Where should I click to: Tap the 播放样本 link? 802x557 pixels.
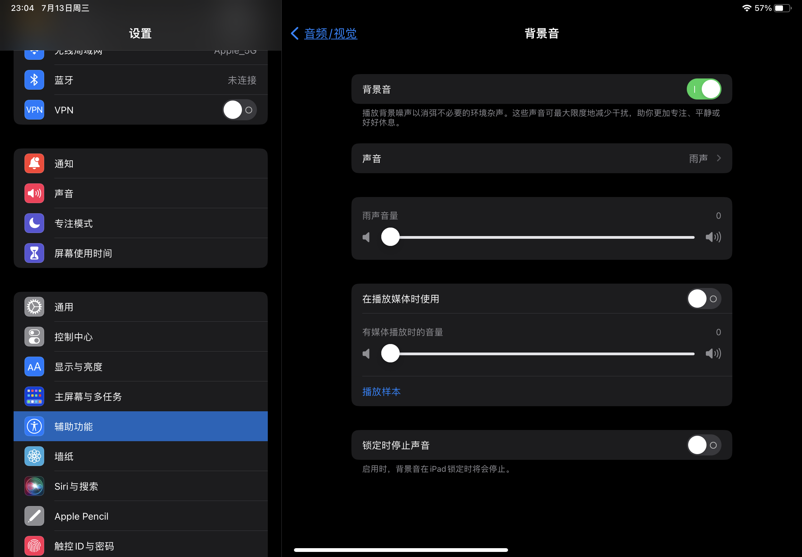click(x=381, y=392)
